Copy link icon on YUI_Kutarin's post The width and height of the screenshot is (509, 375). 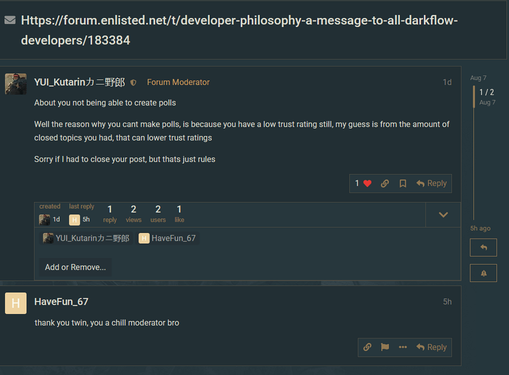[385, 184]
